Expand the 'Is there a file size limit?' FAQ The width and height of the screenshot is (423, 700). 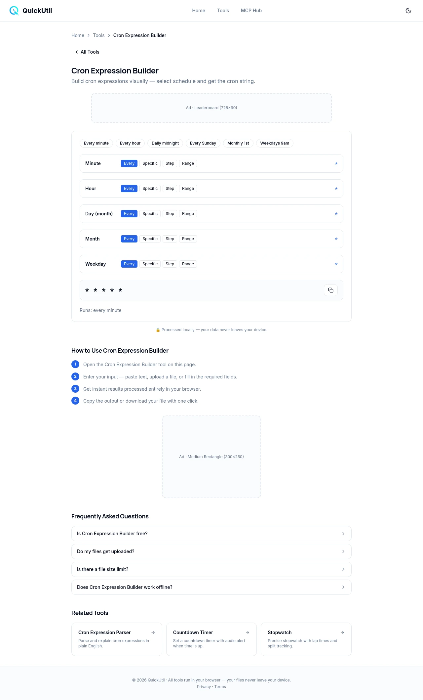211,569
